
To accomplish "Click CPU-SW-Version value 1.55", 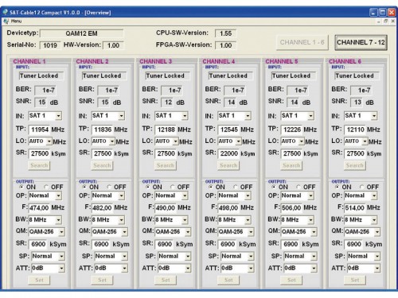I will pyautogui.click(x=225, y=33).
